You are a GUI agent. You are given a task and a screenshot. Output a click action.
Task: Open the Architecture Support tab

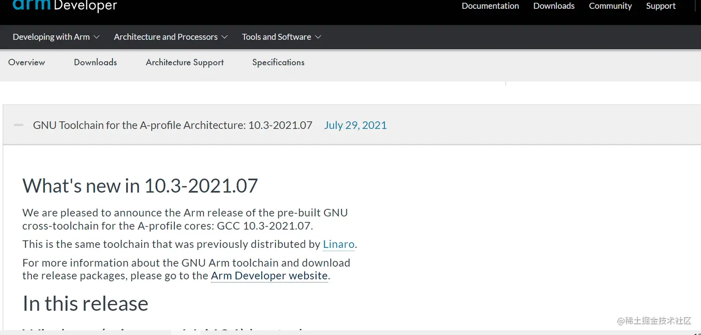(x=185, y=63)
